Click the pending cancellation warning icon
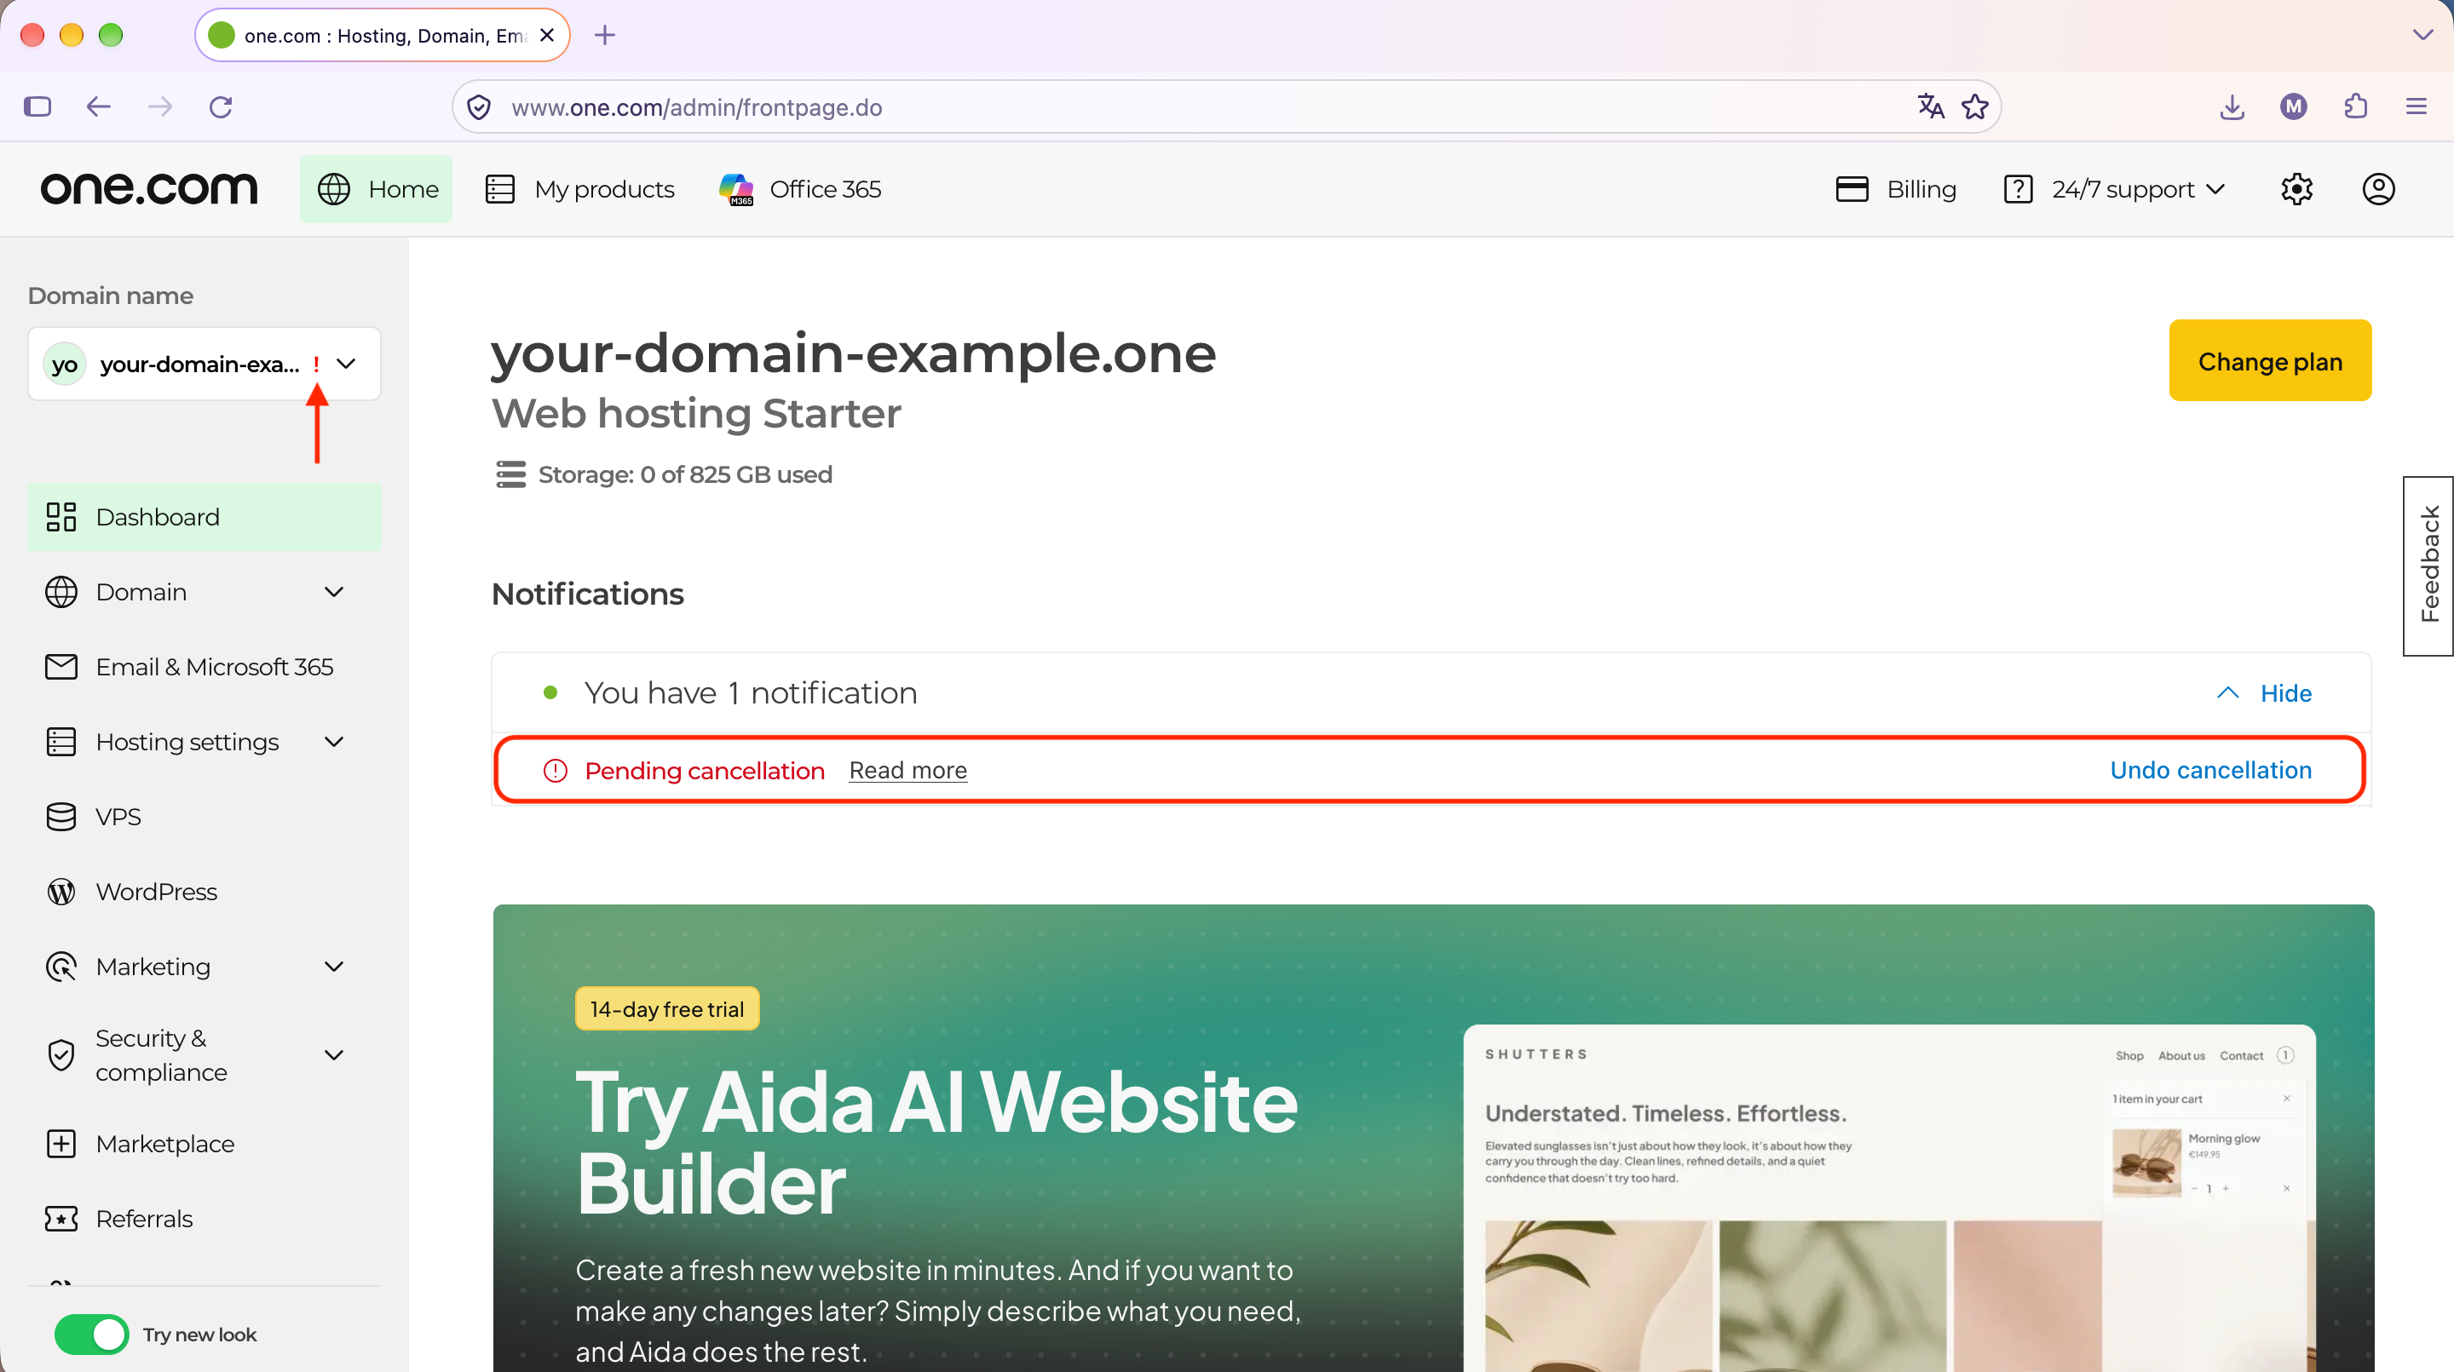 coord(556,770)
